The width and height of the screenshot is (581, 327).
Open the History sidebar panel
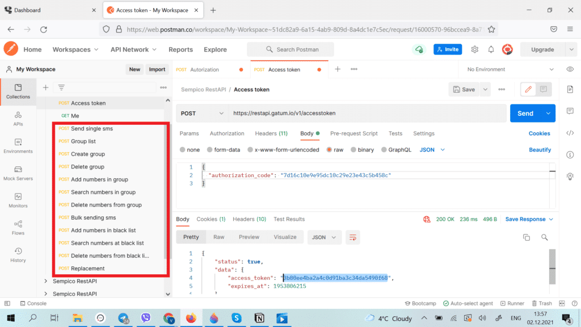coord(18,255)
